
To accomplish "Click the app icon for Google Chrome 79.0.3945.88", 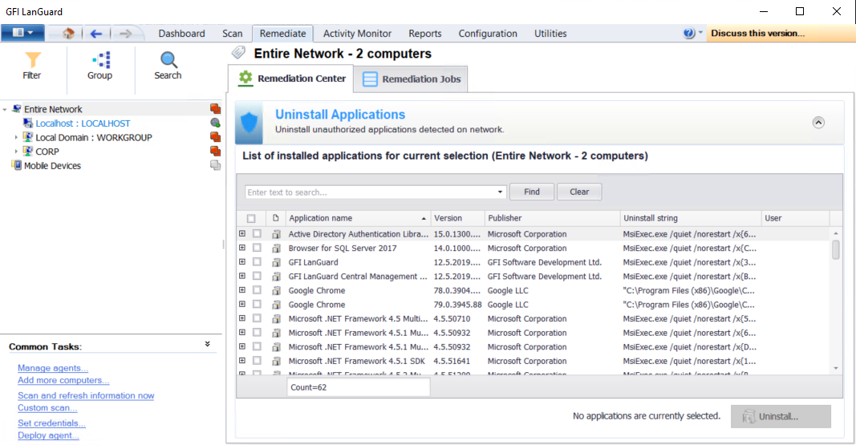I will tap(277, 305).
